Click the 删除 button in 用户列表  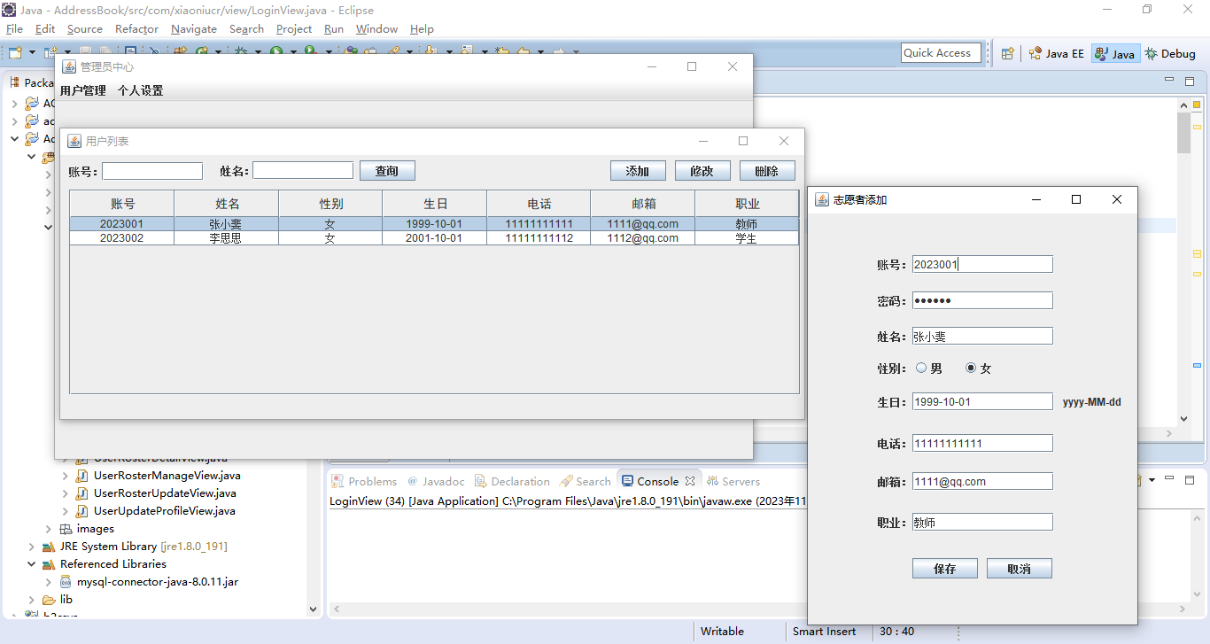[767, 170]
